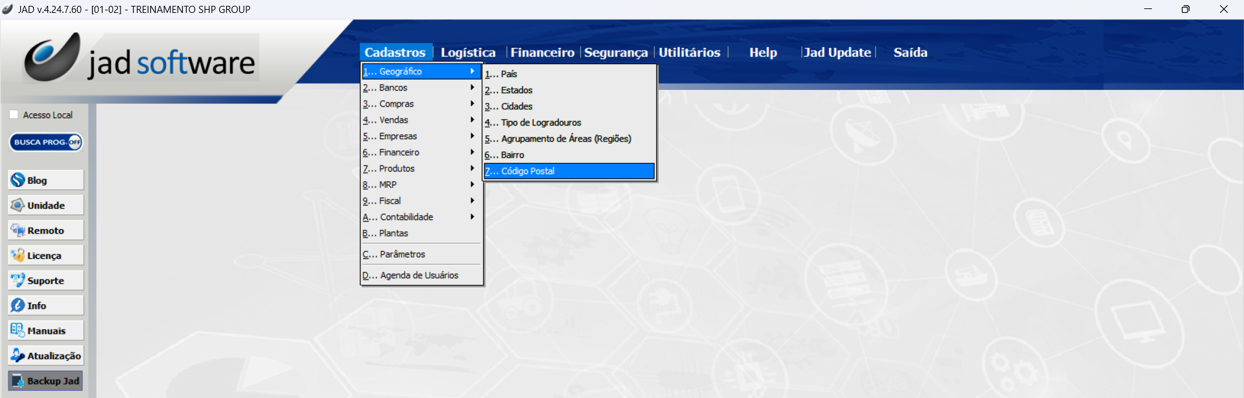Open the Manuais book icon
The width and height of the screenshot is (1244, 398).
click(18, 331)
